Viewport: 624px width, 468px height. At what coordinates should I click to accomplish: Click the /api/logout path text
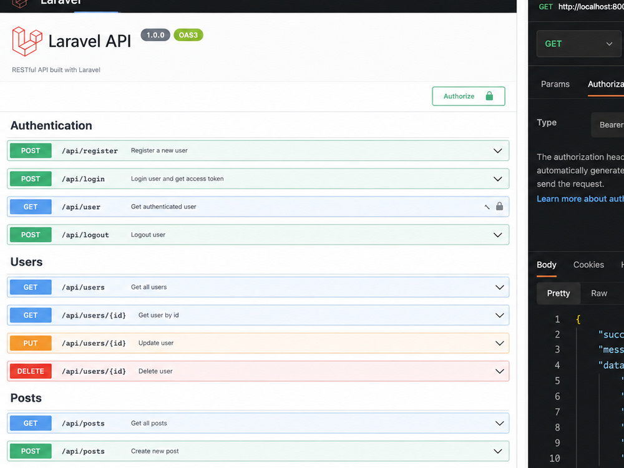(x=85, y=235)
